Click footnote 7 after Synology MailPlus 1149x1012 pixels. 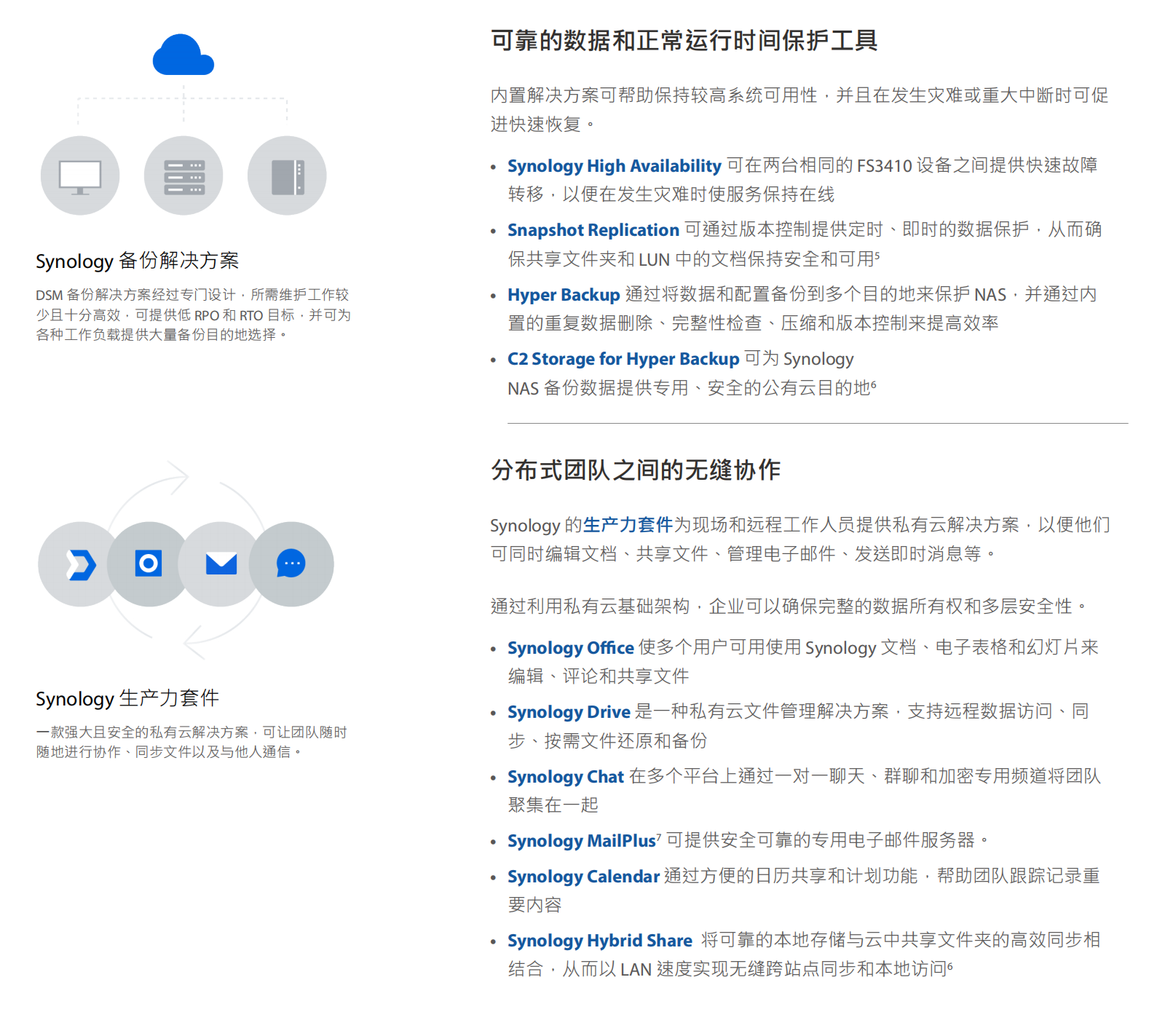(659, 837)
